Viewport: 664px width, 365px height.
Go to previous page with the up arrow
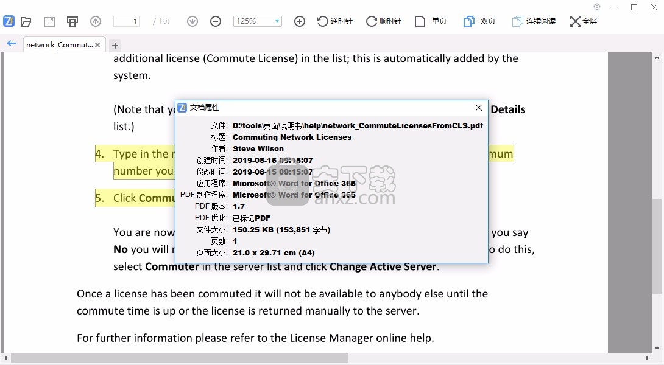pos(96,21)
